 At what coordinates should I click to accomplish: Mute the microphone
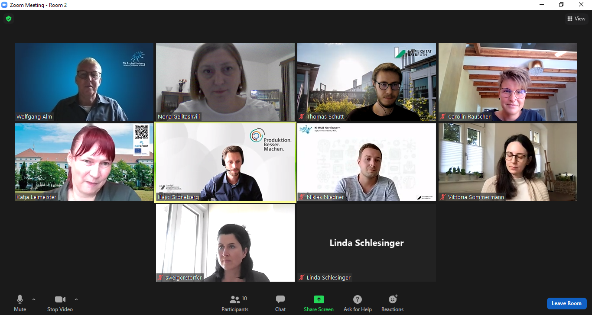coord(20,303)
